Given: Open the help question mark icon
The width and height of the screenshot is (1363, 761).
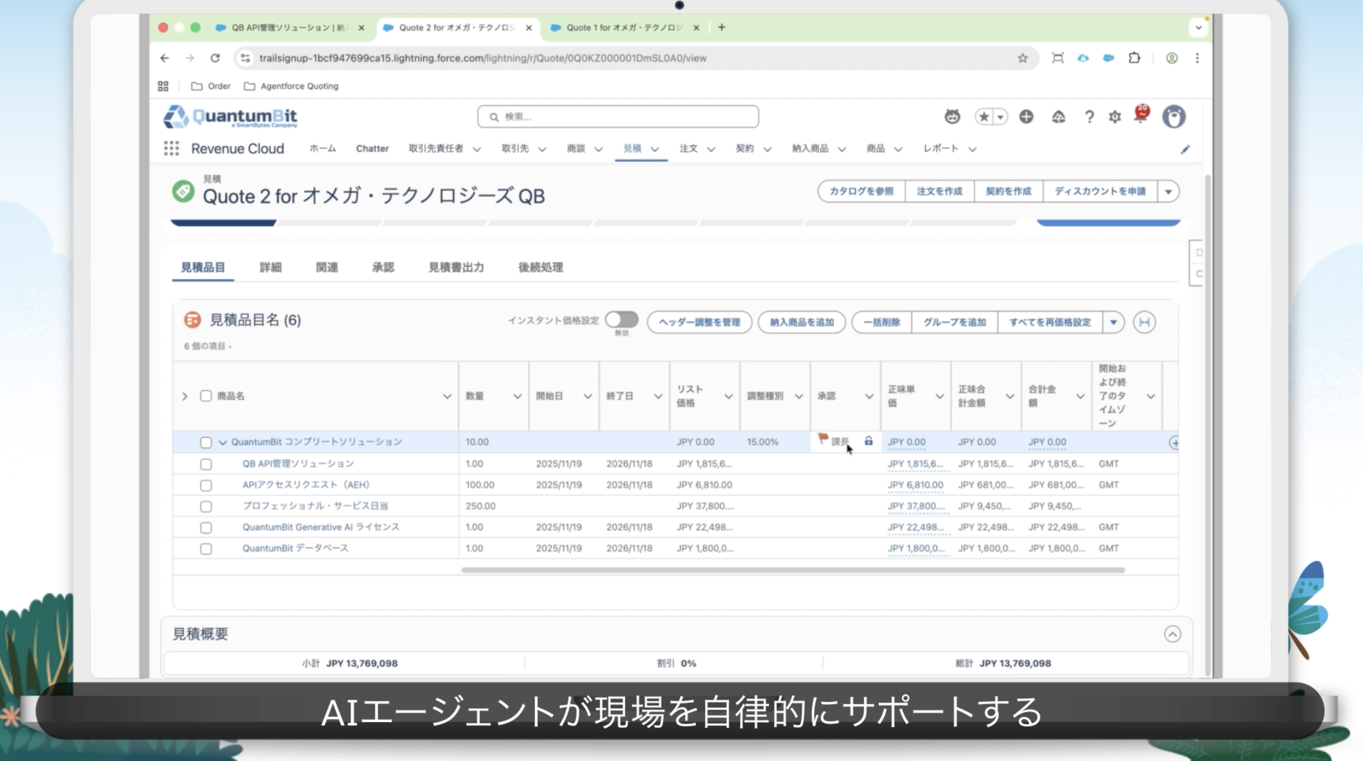Looking at the screenshot, I should [1089, 116].
